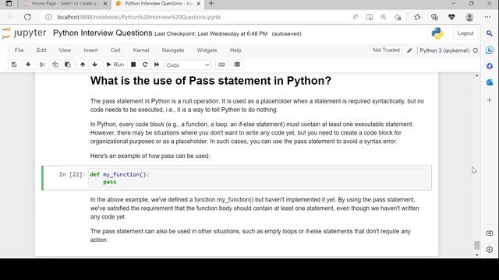
Task: Open the command palette keyboard icon
Action: click(221, 65)
